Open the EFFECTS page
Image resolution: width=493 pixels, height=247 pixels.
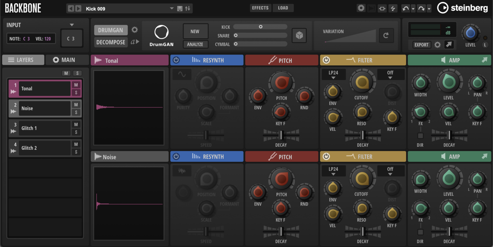click(260, 8)
